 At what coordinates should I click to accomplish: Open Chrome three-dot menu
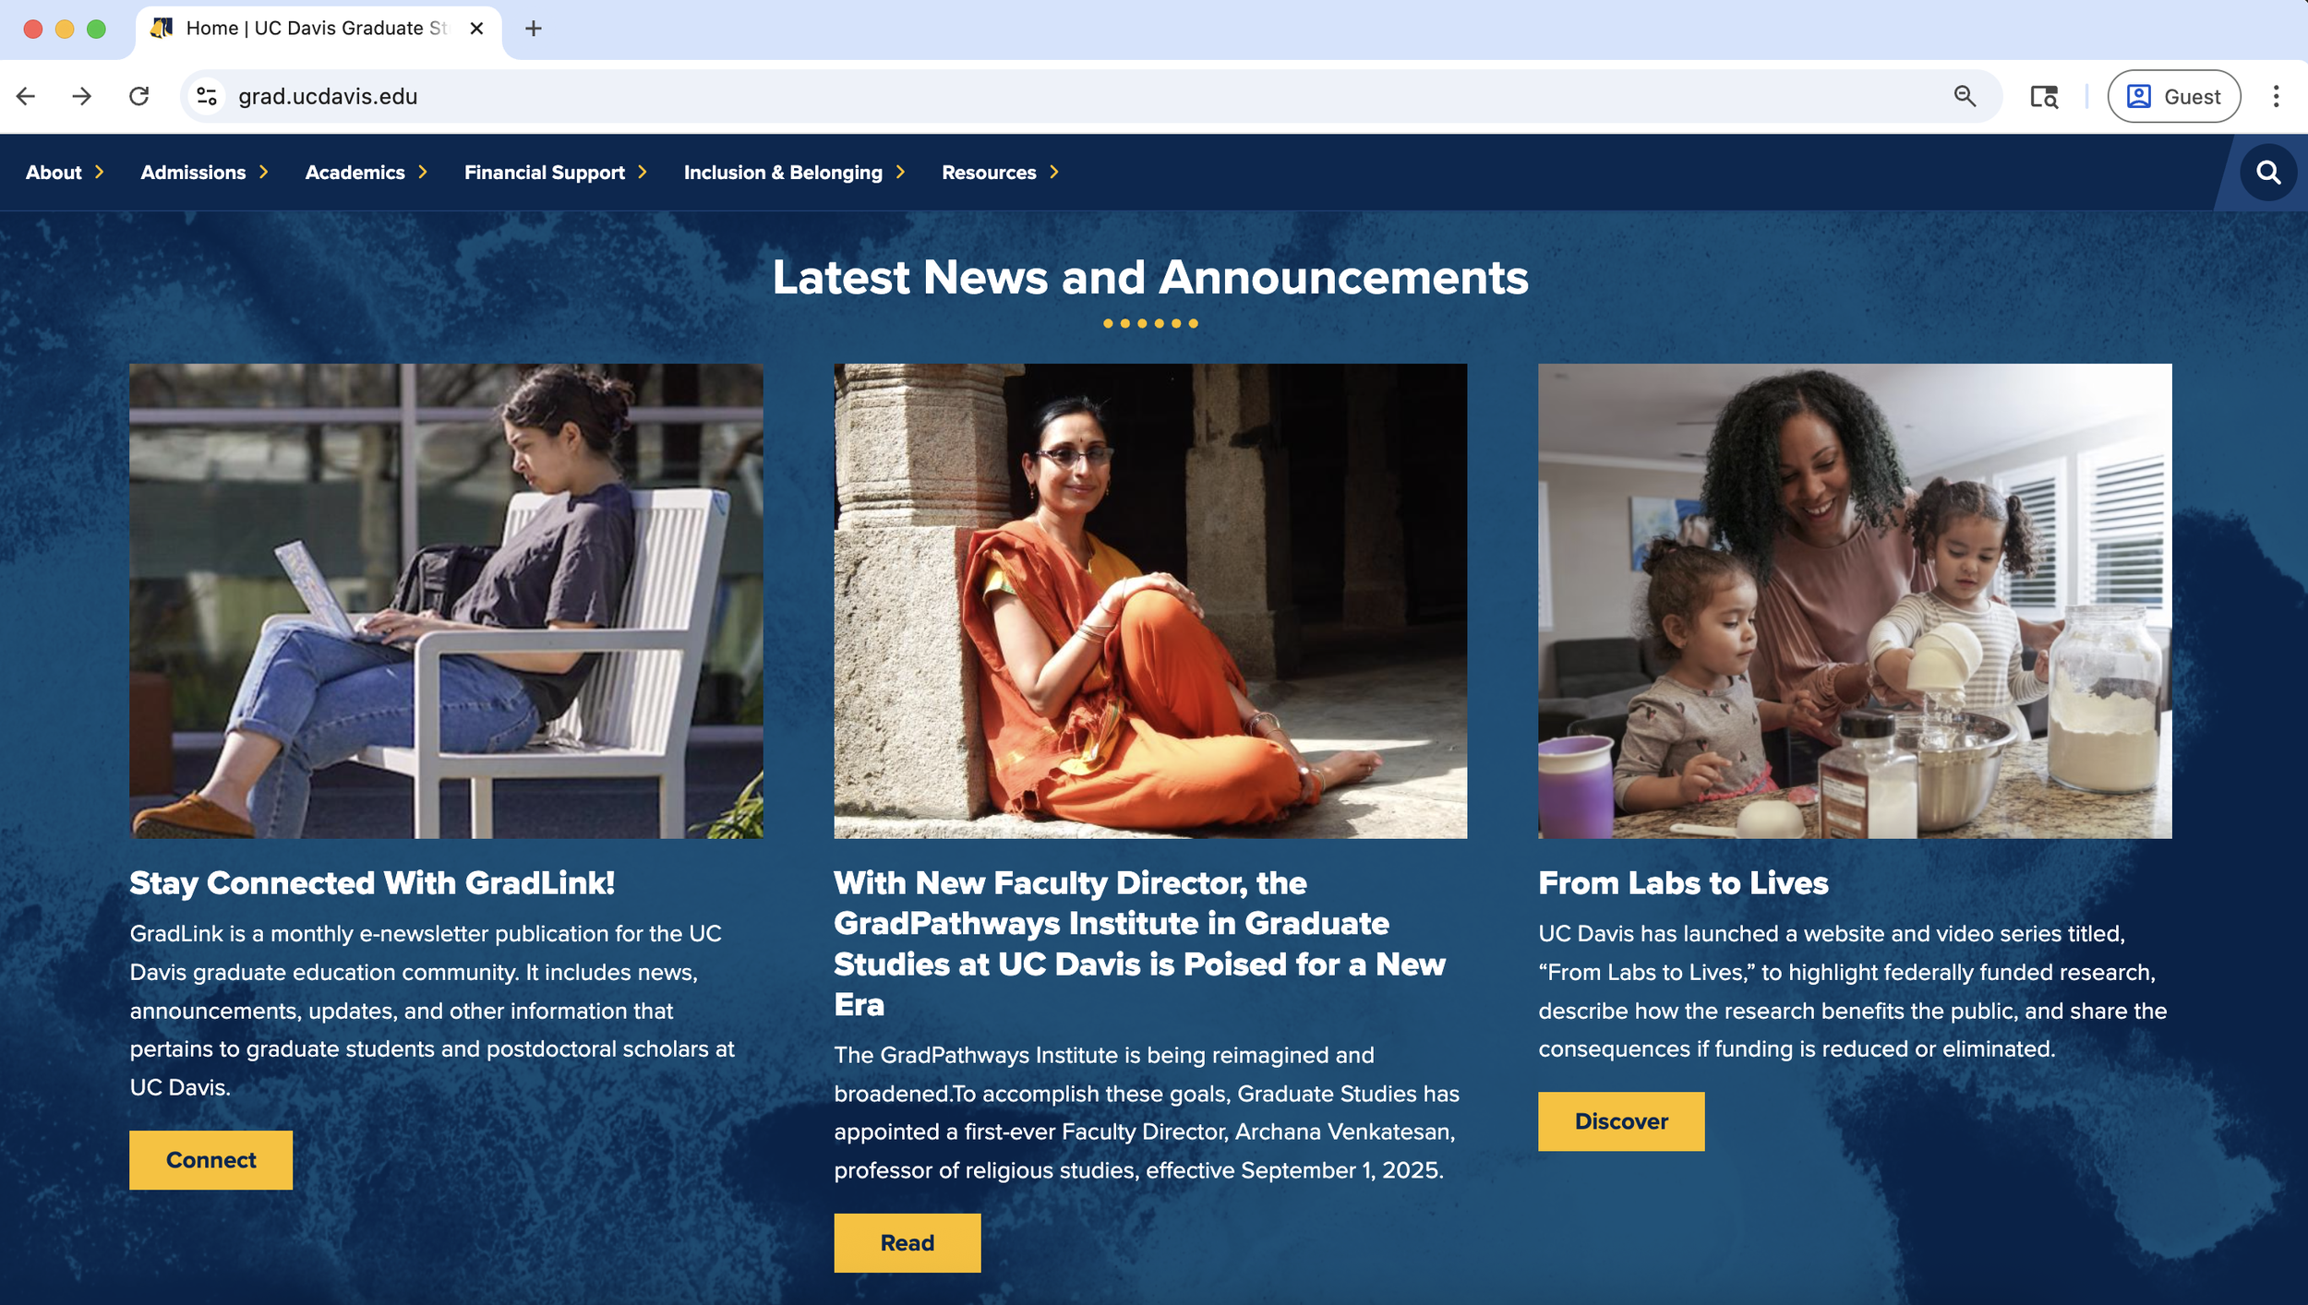[x=2276, y=96]
